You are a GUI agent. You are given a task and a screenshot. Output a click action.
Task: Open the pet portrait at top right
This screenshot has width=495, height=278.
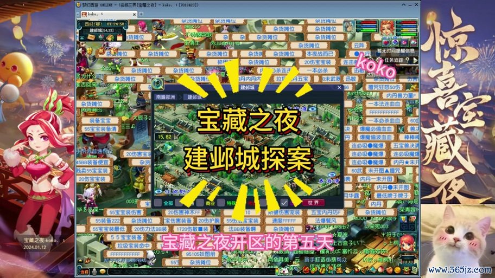pos(350,26)
